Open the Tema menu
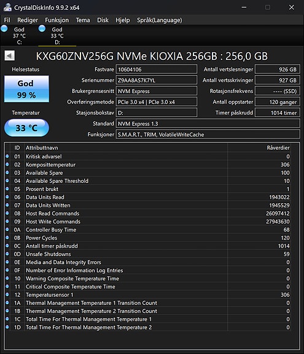This screenshot has width=304, height=354. 83,20
